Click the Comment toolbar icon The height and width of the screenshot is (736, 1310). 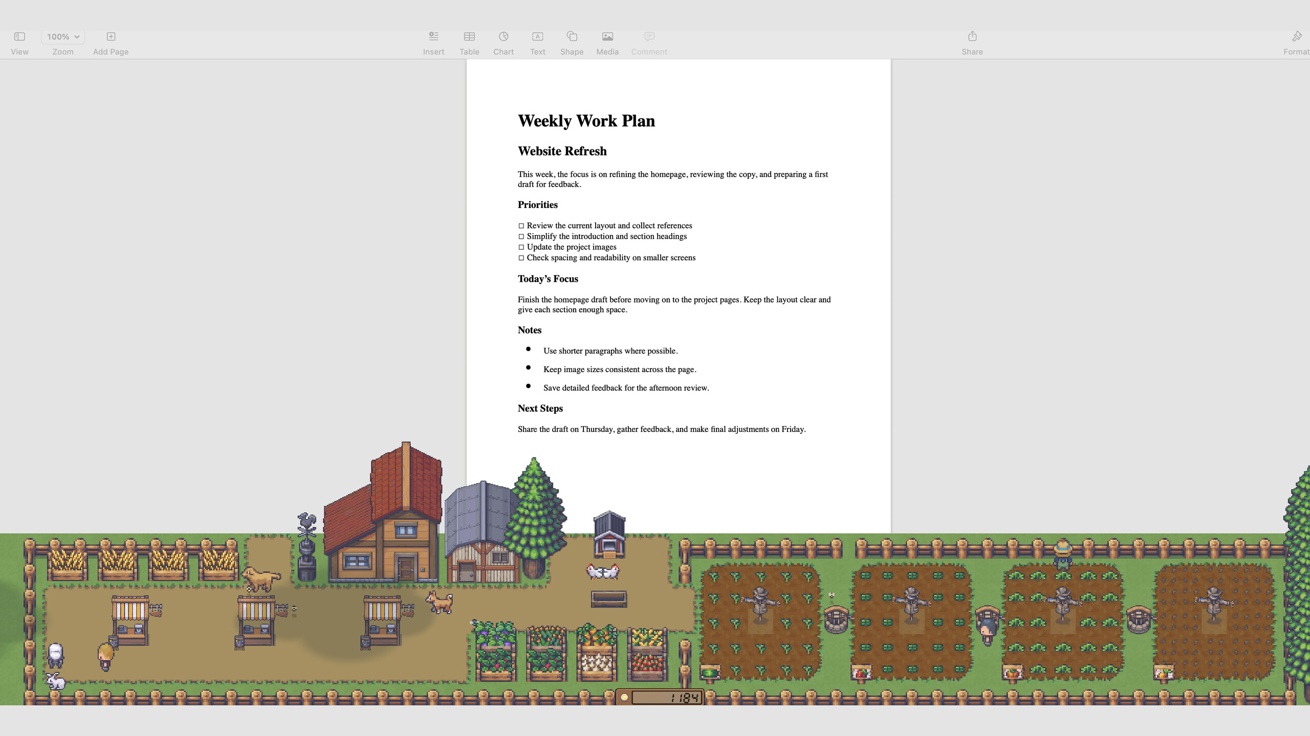tap(649, 37)
